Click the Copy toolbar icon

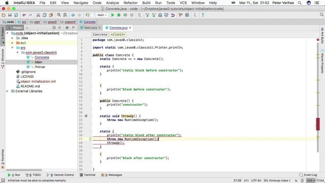45,15
